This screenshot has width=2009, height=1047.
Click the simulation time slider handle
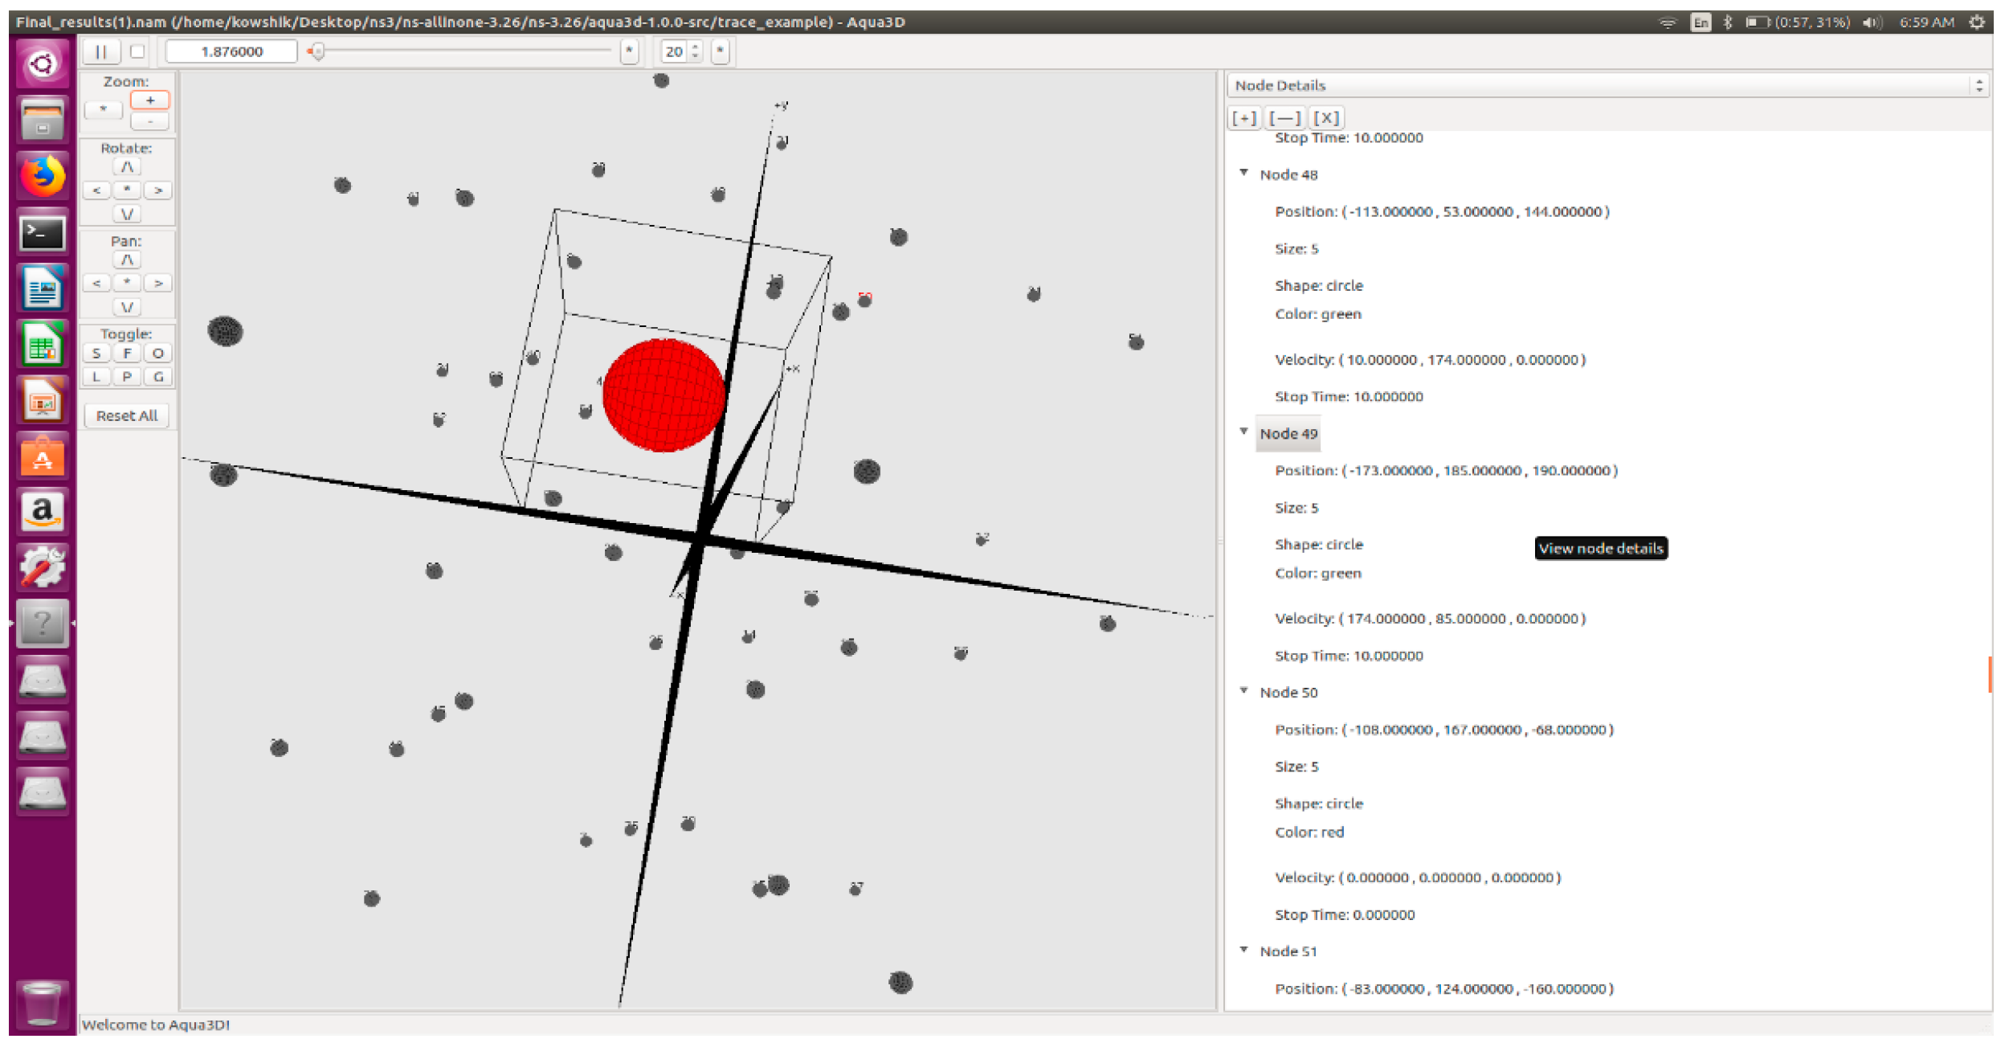[x=317, y=51]
